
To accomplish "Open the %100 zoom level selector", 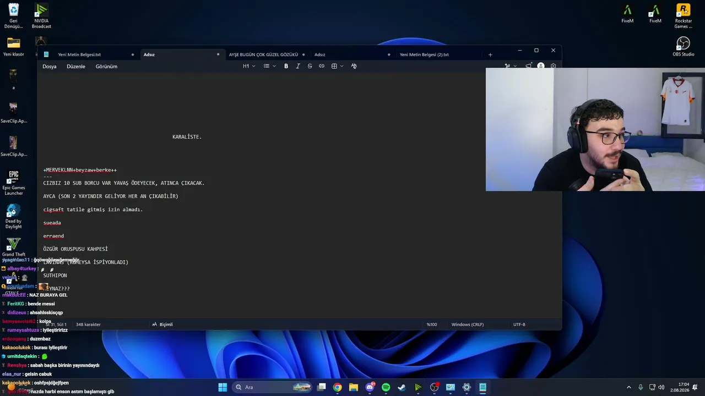I will point(432,324).
